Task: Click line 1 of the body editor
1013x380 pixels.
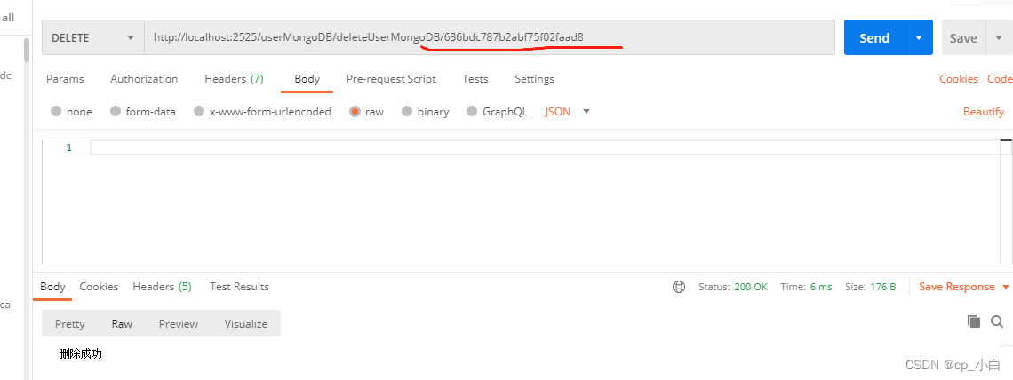Action: 546,147
